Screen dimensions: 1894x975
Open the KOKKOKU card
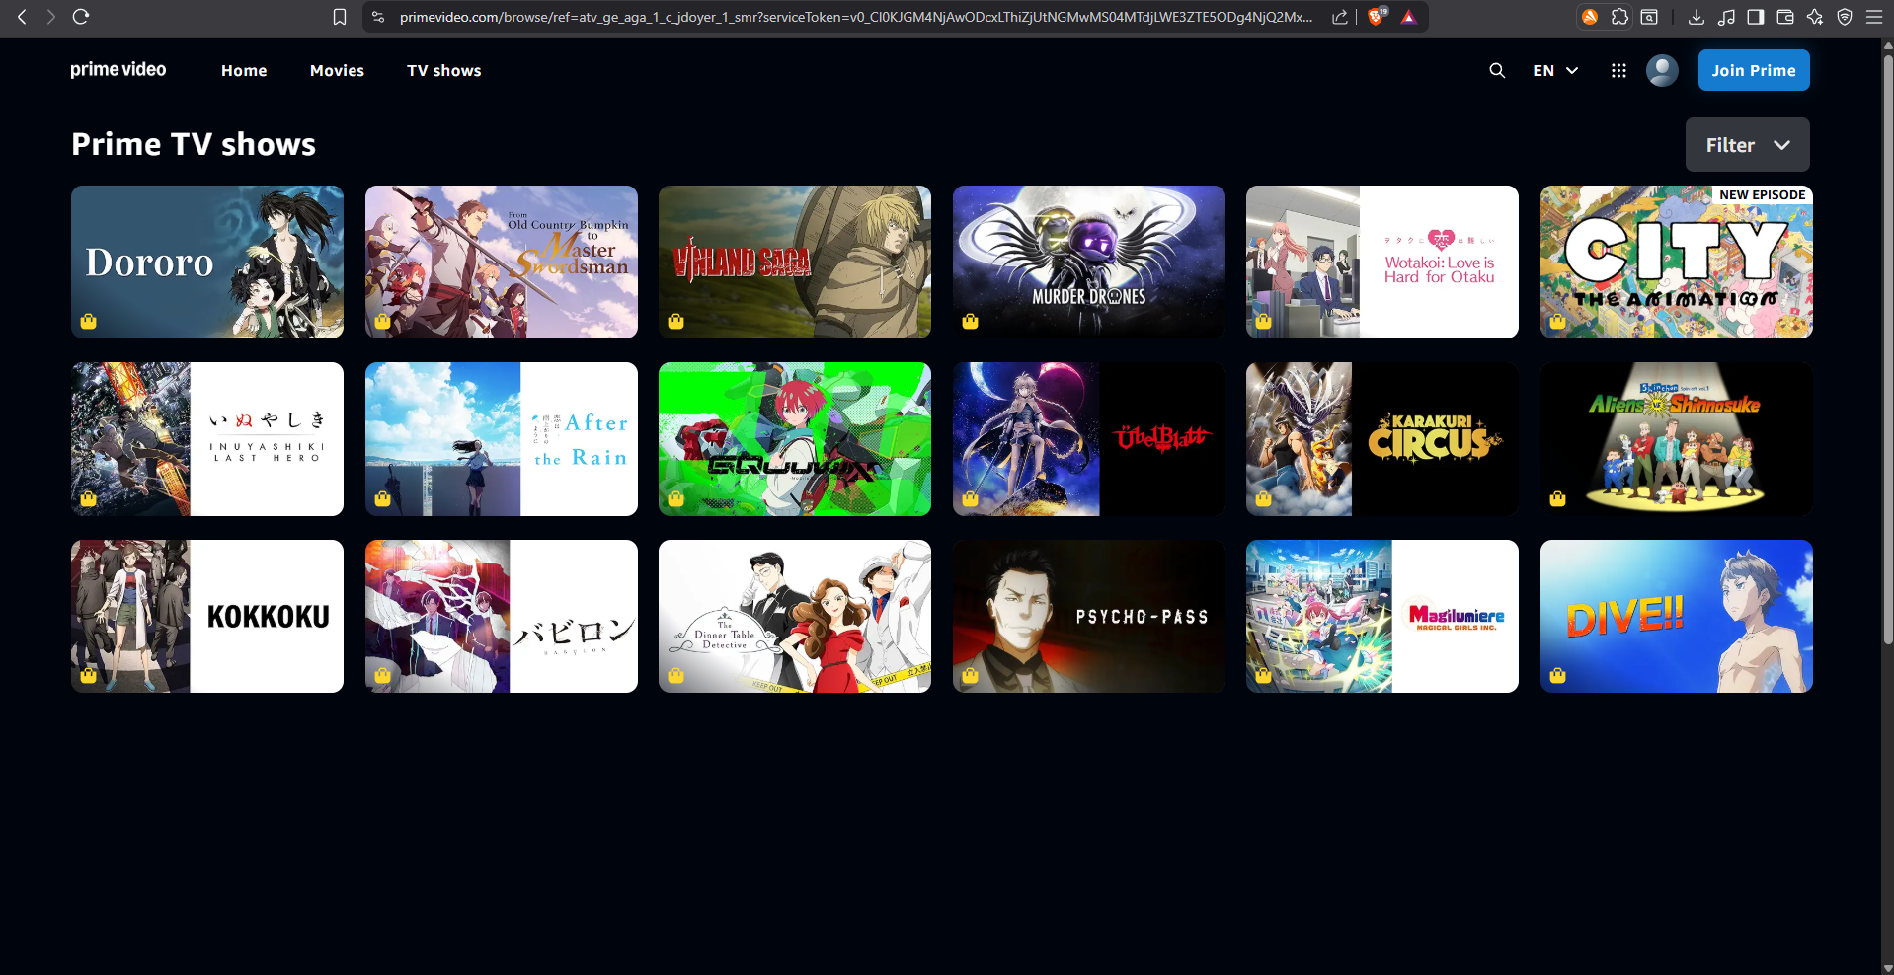pos(207,616)
